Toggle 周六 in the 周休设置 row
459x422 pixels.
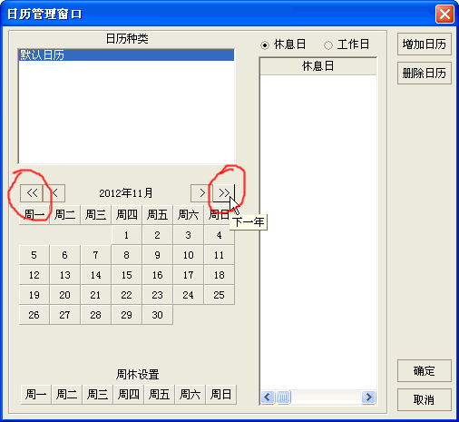190,395
